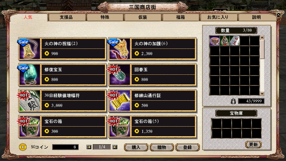The height and width of the screenshot is (161, 286).
Task: Pick the 修練山通行証 golden scroll icon
Action: click(120, 100)
